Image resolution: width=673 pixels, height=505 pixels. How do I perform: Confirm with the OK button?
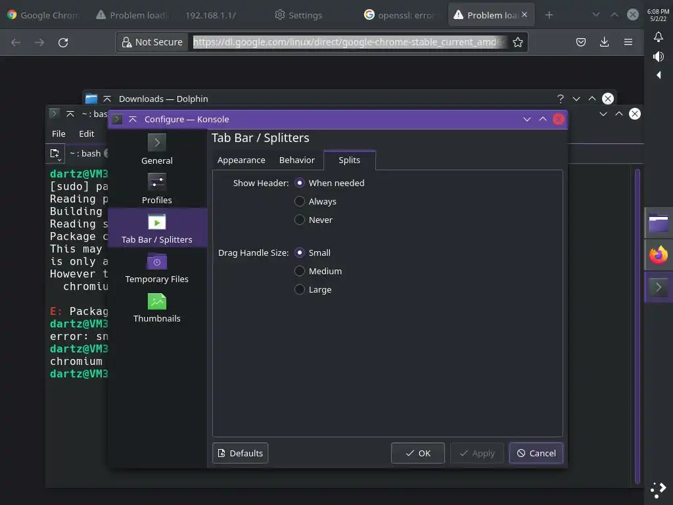[x=417, y=453]
